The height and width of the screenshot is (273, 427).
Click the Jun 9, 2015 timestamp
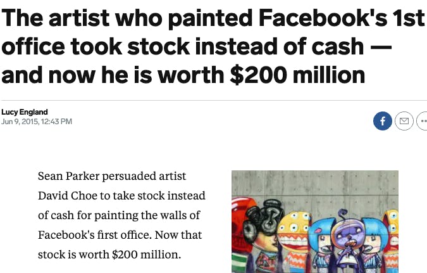(37, 122)
